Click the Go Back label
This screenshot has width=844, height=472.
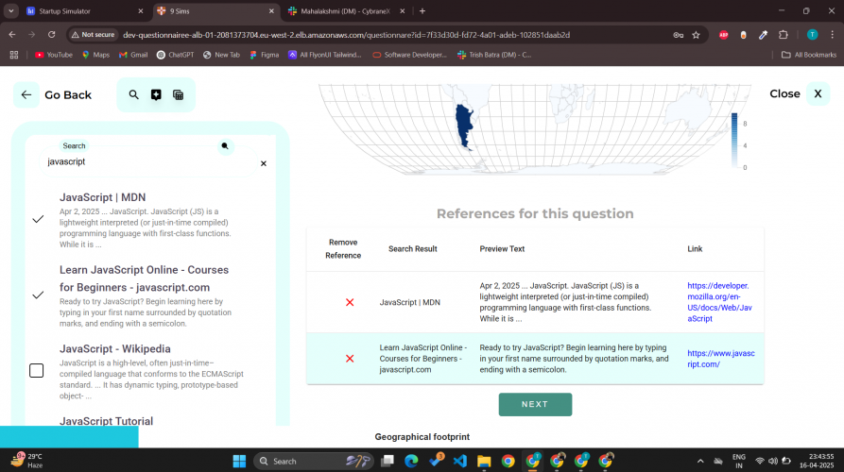coord(68,95)
